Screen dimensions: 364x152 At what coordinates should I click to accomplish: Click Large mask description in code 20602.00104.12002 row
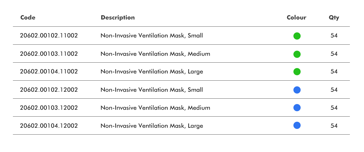point(152,126)
